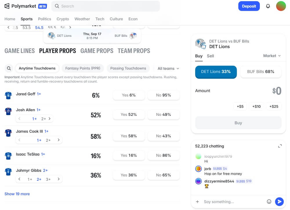Choose Yes 52% for Josh Allen
This screenshot has height=210, width=290.
[129, 114]
